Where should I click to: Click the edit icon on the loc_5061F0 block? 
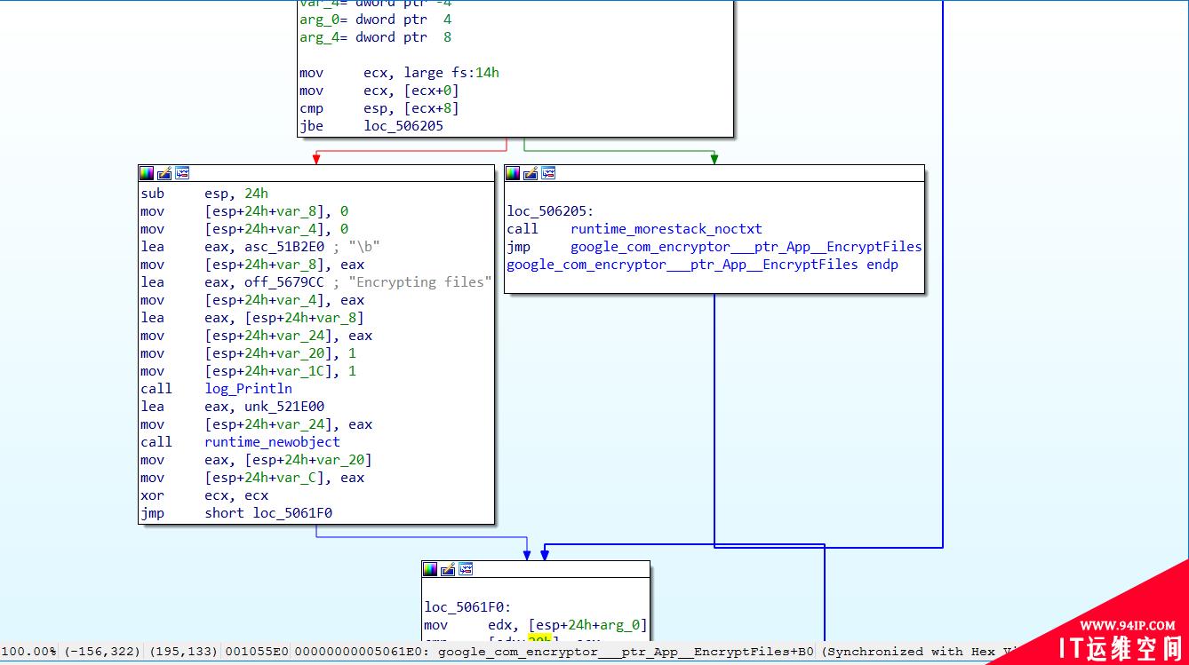(448, 569)
